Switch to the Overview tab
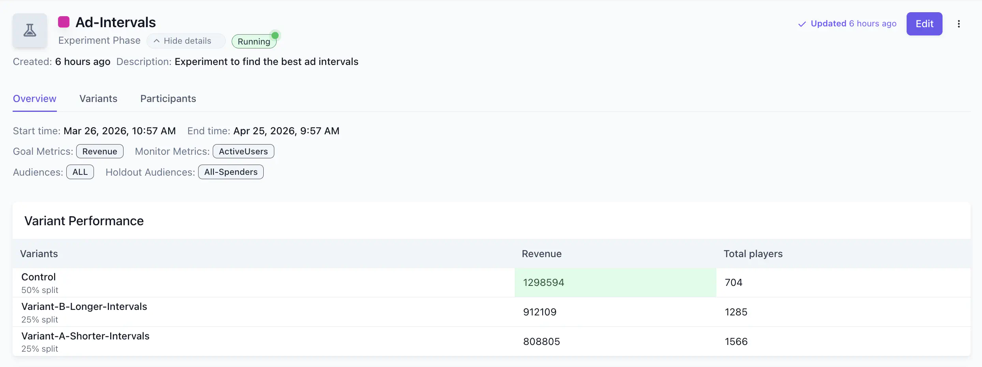This screenshot has height=367, width=982. coord(35,98)
